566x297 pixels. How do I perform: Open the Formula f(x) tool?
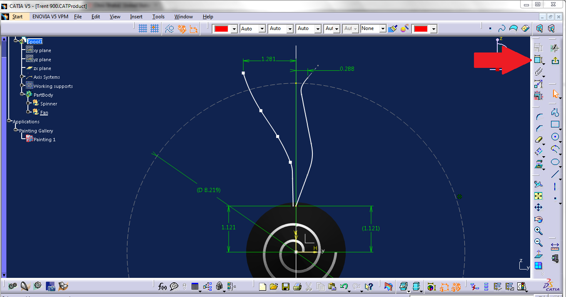coord(162,287)
